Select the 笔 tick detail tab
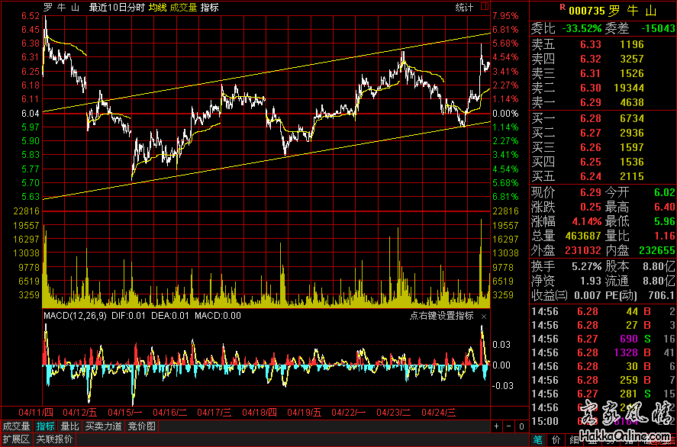Image resolution: width=677 pixels, height=447 pixels. point(537,439)
